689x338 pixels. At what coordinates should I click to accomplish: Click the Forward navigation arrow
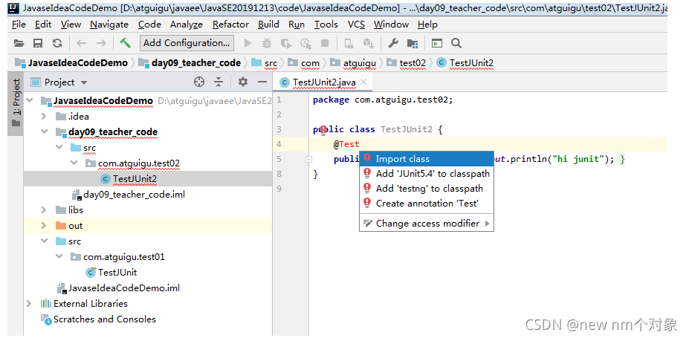101,43
